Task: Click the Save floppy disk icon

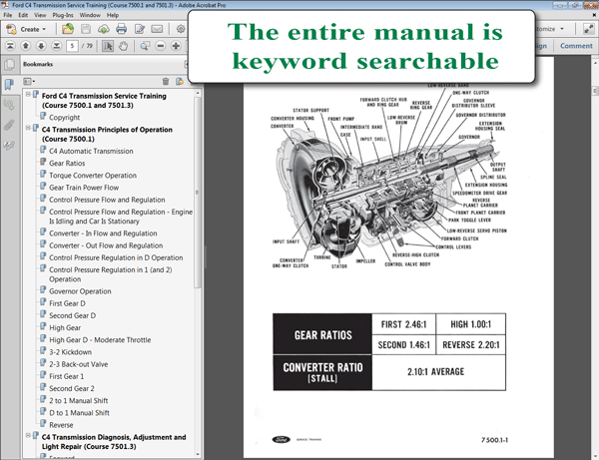Action: [x=86, y=29]
